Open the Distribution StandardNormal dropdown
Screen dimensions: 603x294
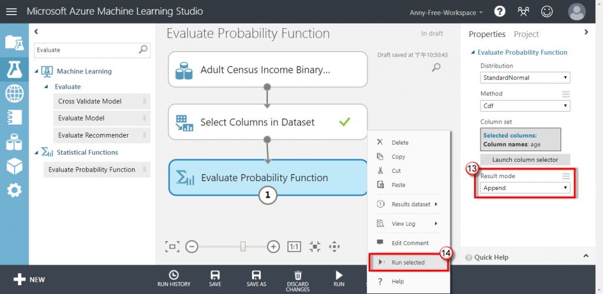(525, 78)
